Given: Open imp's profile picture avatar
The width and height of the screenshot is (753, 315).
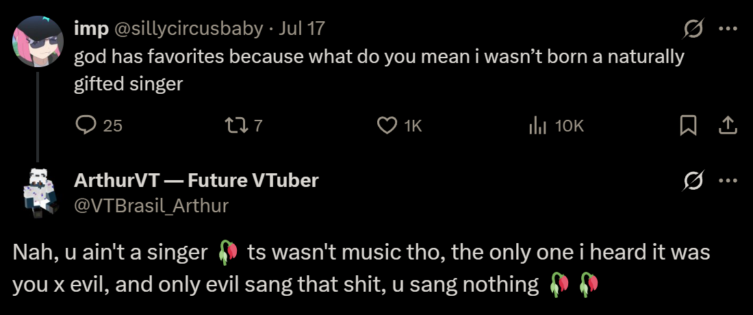Looking at the screenshot, I should click(38, 40).
